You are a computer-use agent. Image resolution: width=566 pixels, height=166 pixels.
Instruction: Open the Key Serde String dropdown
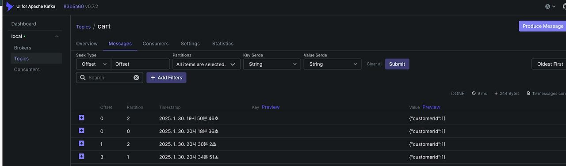pos(272,64)
